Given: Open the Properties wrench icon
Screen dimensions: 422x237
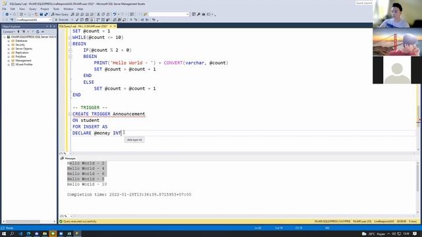Looking at the screenshot, I should [x=198, y=14].
